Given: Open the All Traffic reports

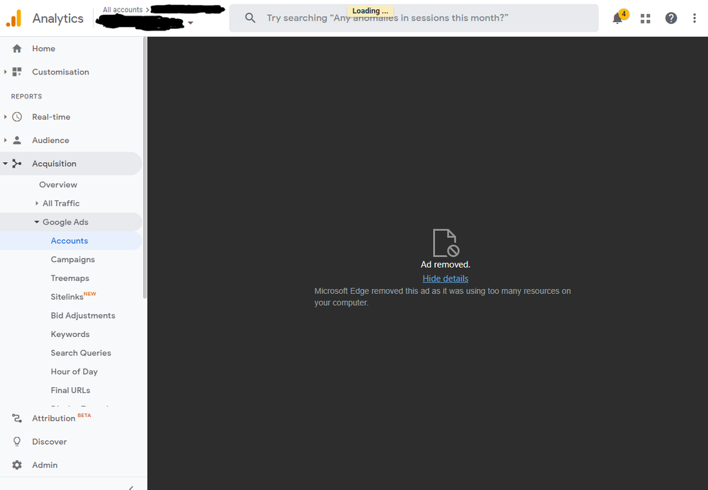Looking at the screenshot, I should coord(61,203).
